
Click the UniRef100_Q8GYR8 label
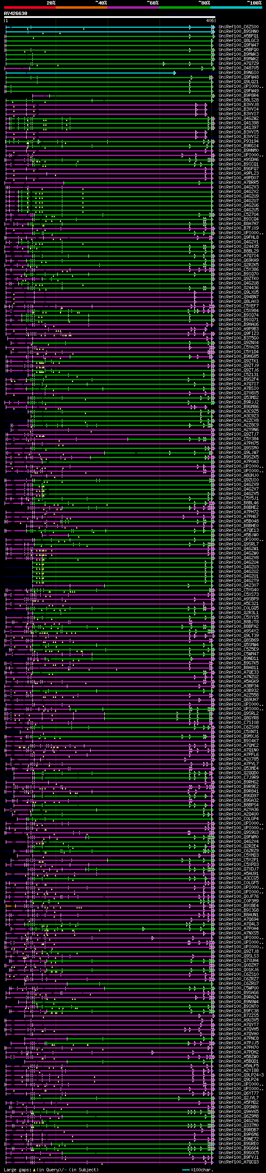pyautogui.click(x=239, y=718)
